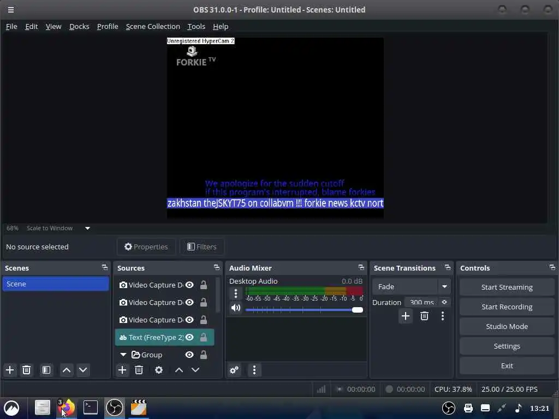
Task: Toggle lock on the Group source
Action: tap(203, 355)
